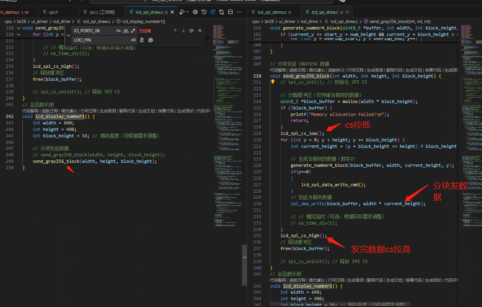Viewport: 482px width, 307px height.
Task: Click the symbol icon before send_gray256_block breadcrumb
Action: click(366, 21)
